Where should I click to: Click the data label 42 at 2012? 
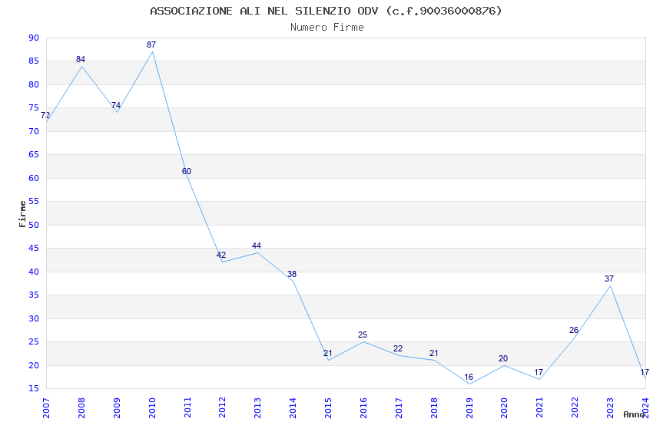pyautogui.click(x=221, y=255)
